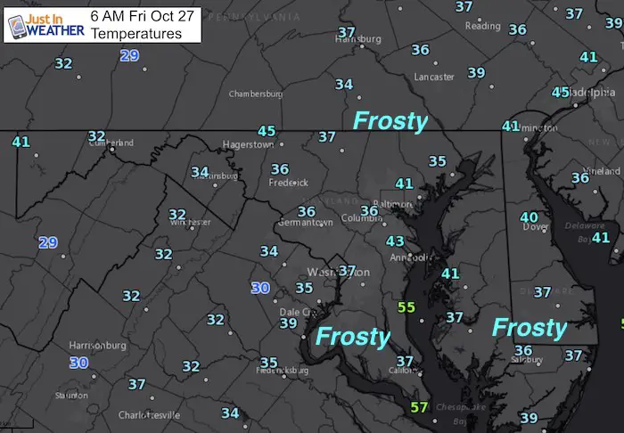Click the Baltimore 41 temperature reading
624x433 pixels.
pyautogui.click(x=405, y=184)
